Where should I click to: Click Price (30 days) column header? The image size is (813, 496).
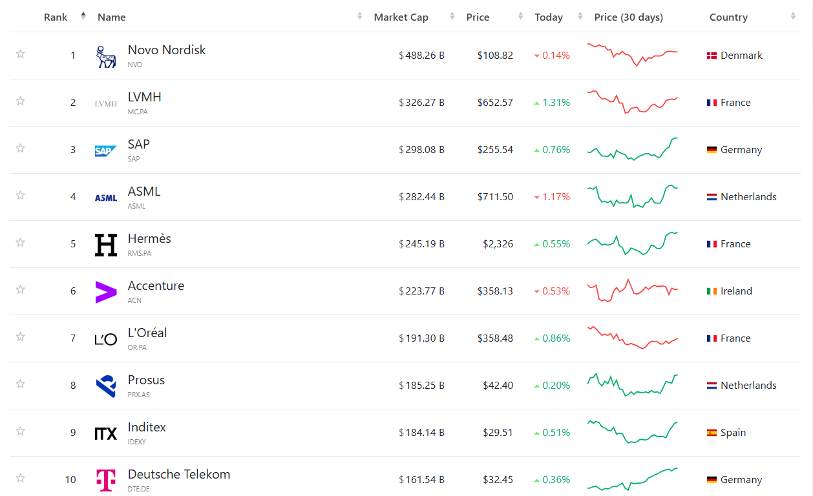(628, 17)
